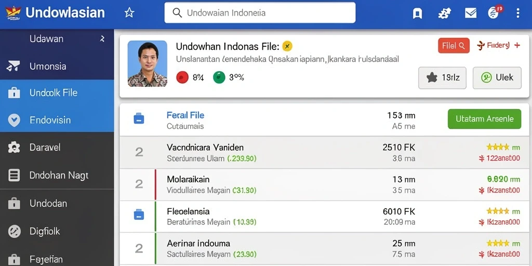Screen dimensions: 532x266
Task: Select the Aerinar indouma row title
Action: point(198,243)
